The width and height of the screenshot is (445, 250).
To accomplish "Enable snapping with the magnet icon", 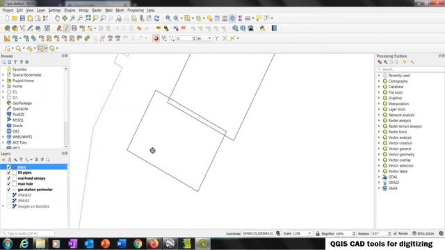I will pos(156,38).
